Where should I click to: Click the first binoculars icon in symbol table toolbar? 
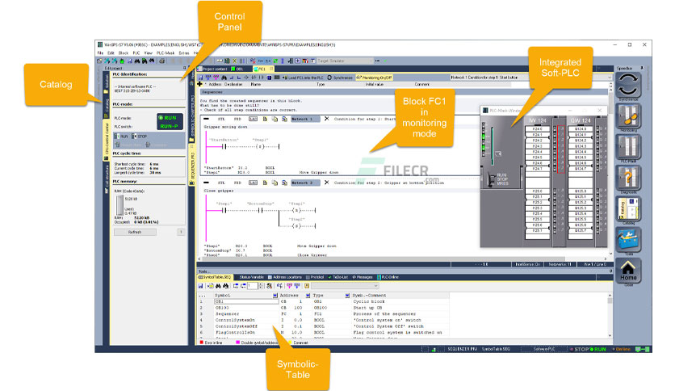[218, 285]
